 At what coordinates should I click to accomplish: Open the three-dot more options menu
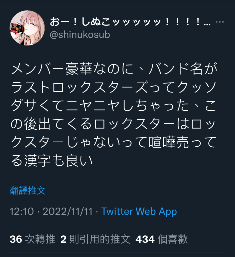coord(220,22)
